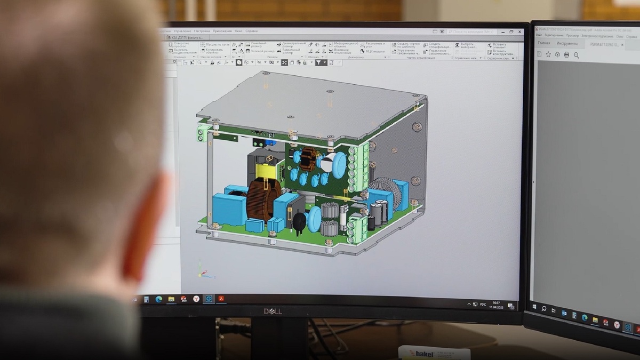Select the Радиальный размер tool
640x360 pixels.
tap(289, 51)
